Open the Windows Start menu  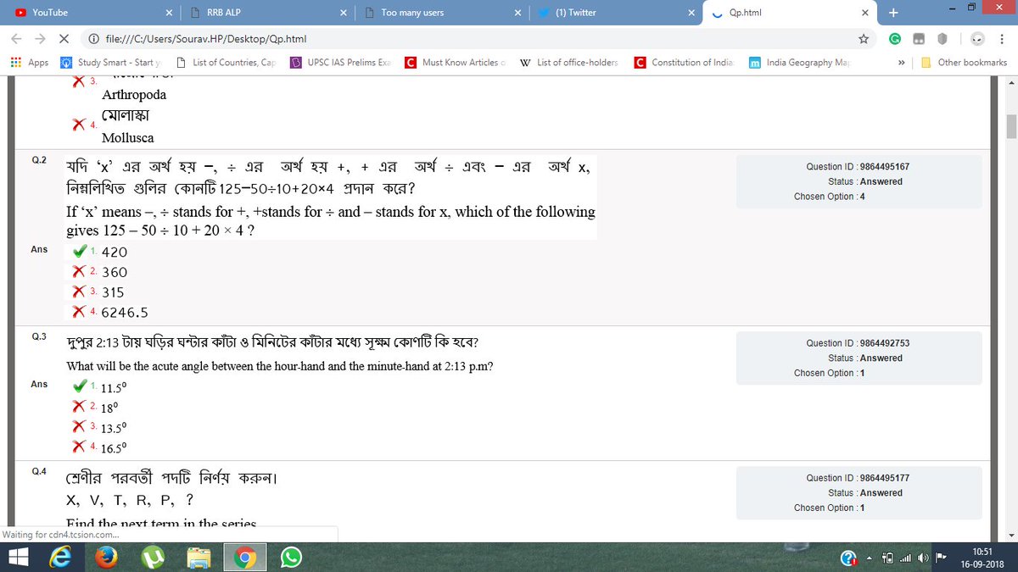point(19,557)
